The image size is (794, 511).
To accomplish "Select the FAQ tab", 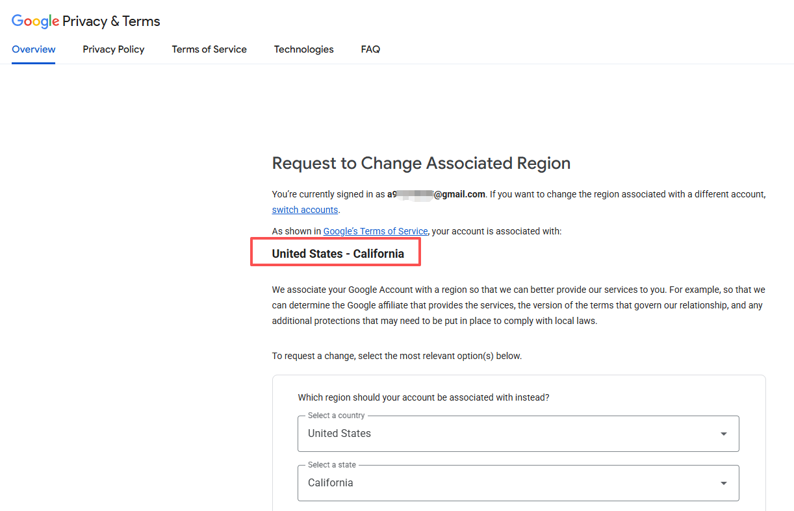I will 370,49.
